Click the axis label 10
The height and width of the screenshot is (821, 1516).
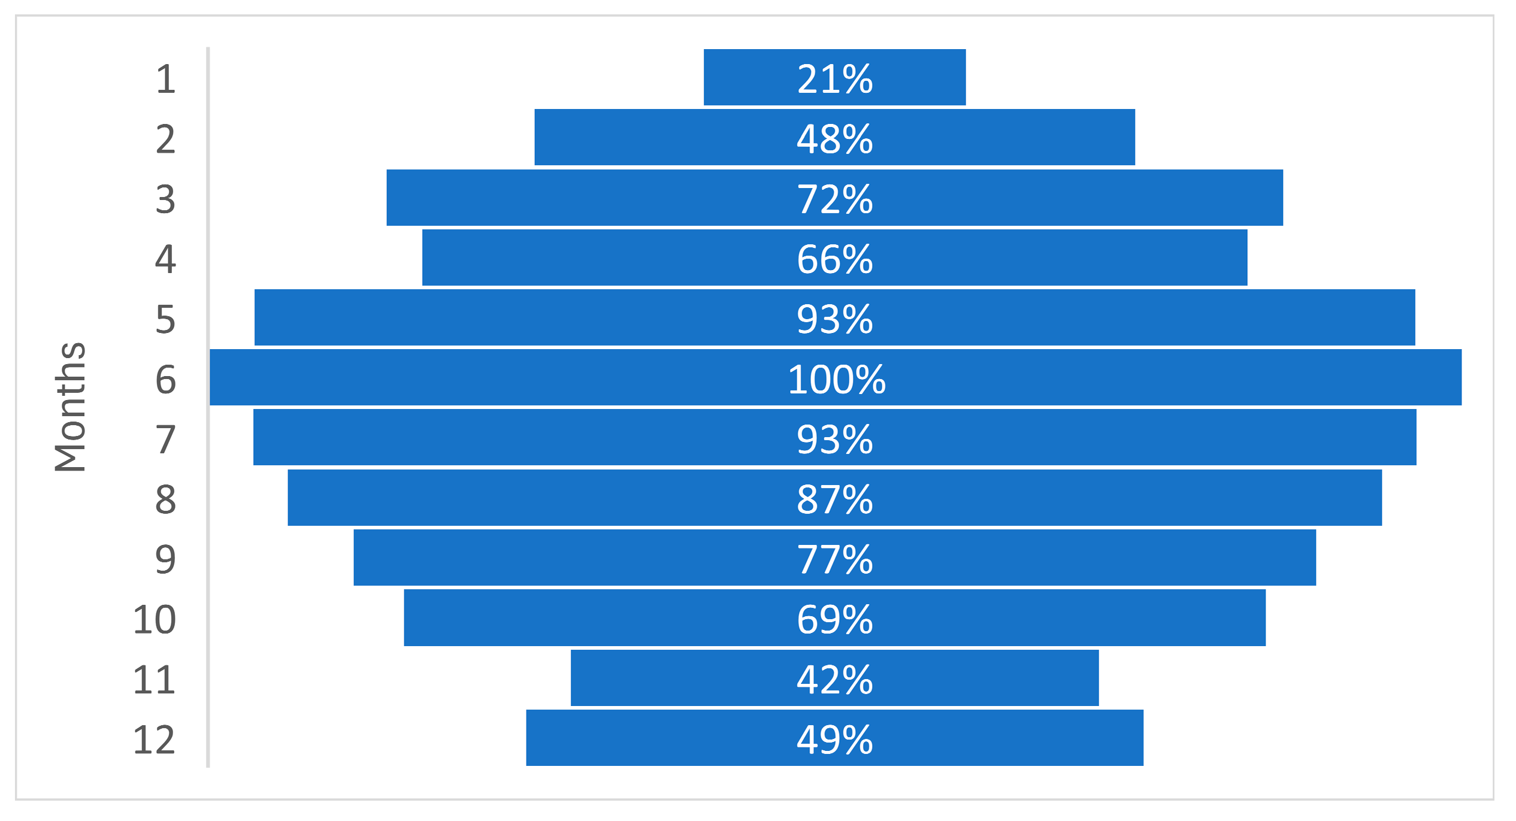(154, 619)
